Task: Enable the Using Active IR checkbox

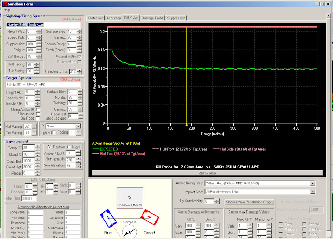Action: coord(38,110)
